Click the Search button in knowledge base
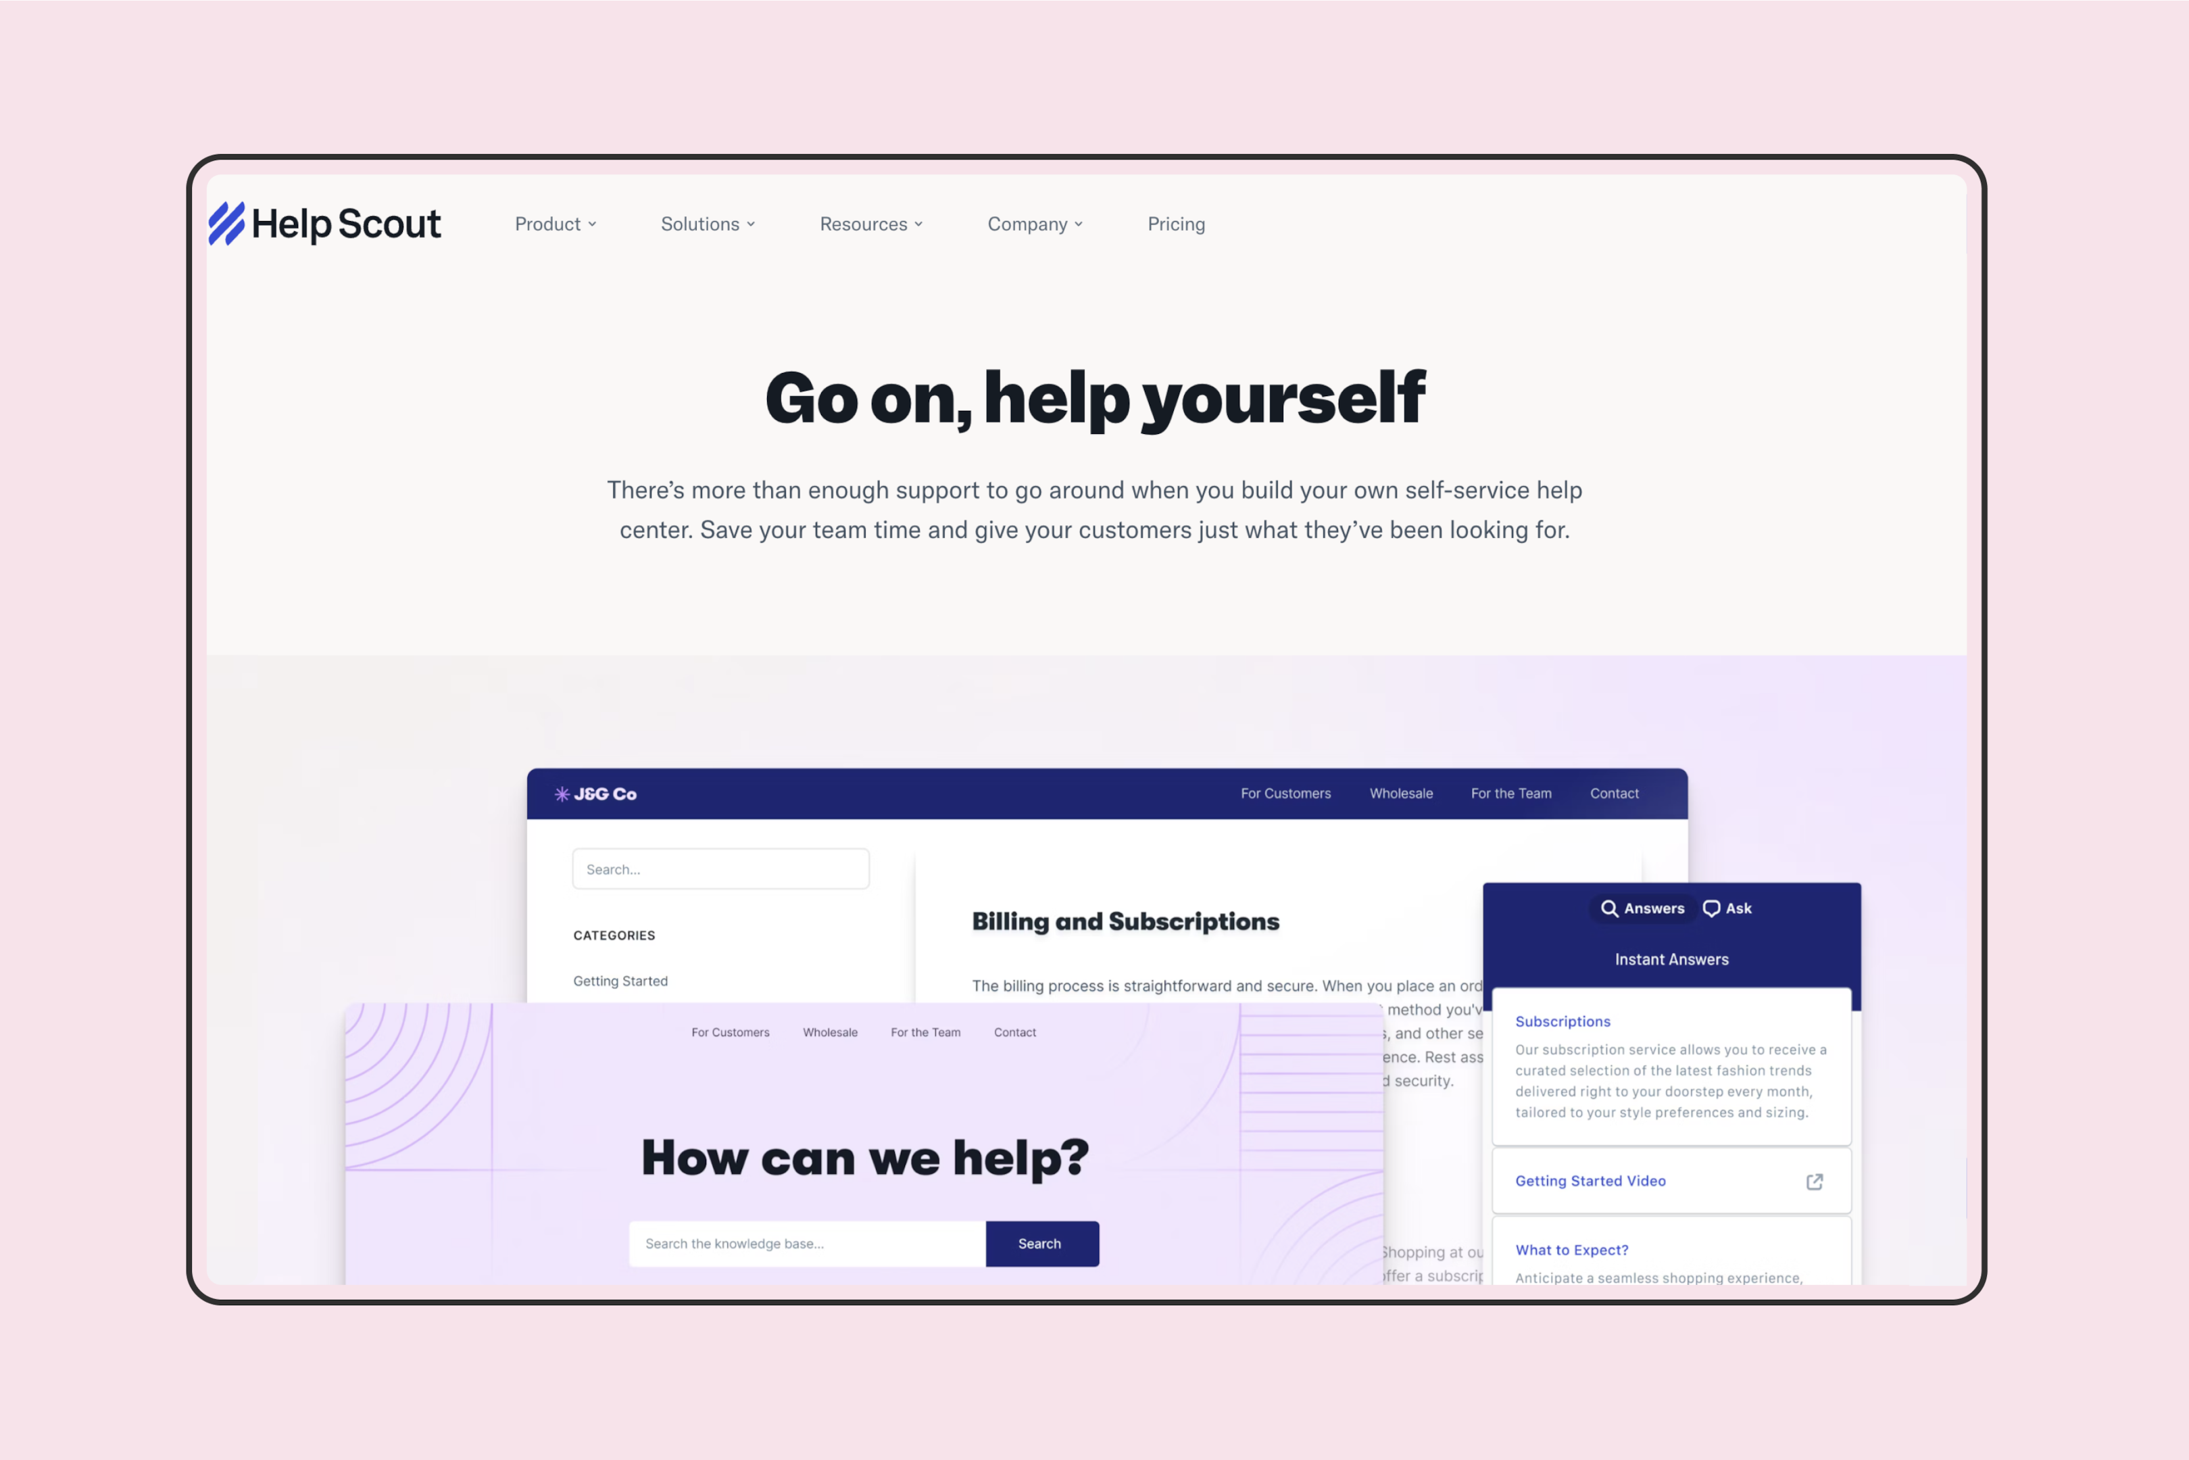The height and width of the screenshot is (1460, 2189). (1039, 1243)
